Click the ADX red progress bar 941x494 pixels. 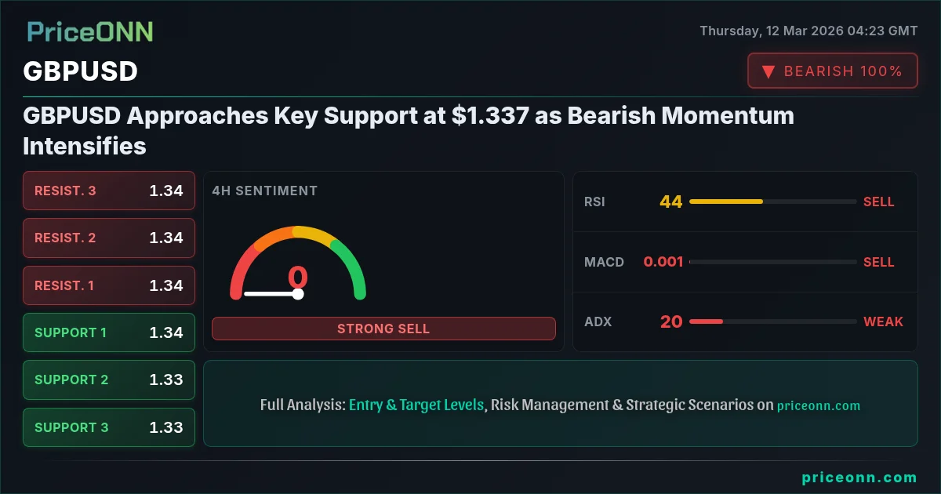[x=706, y=321]
